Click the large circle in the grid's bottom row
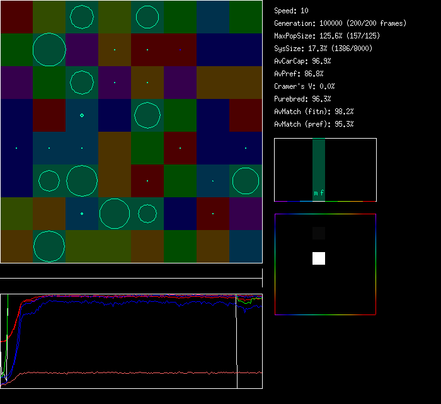Screen dimensions: 441x404 click(x=49, y=246)
